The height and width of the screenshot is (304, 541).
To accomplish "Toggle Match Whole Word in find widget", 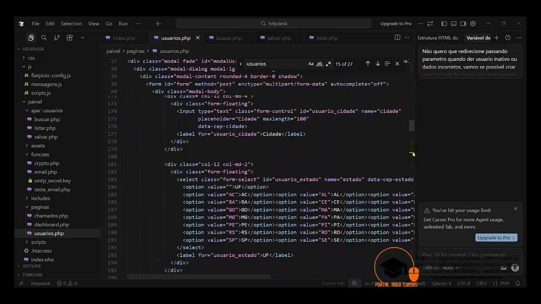I will pyautogui.click(x=320, y=64).
